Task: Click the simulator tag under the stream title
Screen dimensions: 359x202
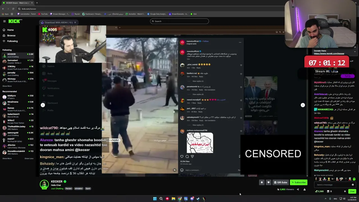Action: tap(79, 189)
